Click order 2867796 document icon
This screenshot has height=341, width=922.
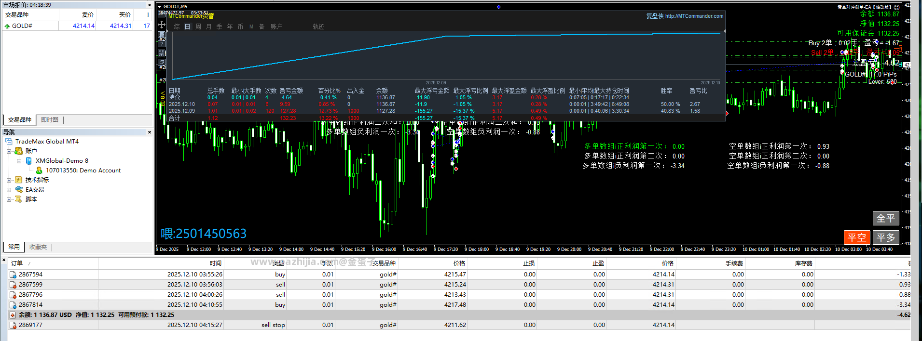[x=13, y=295]
